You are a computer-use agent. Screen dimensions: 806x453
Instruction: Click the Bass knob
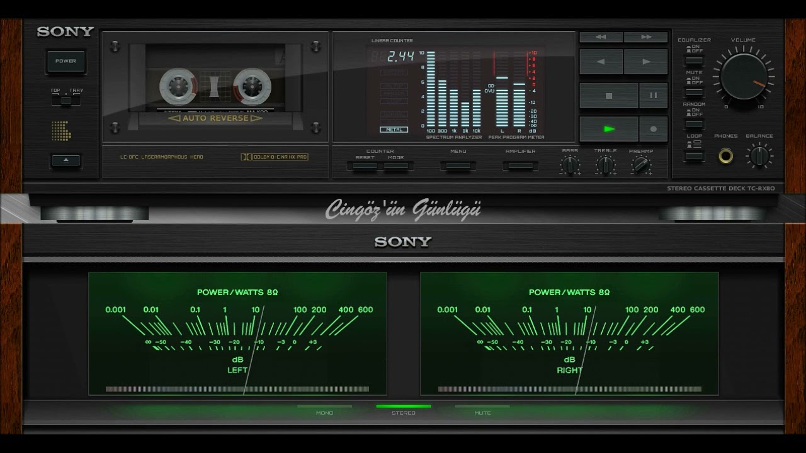click(570, 165)
